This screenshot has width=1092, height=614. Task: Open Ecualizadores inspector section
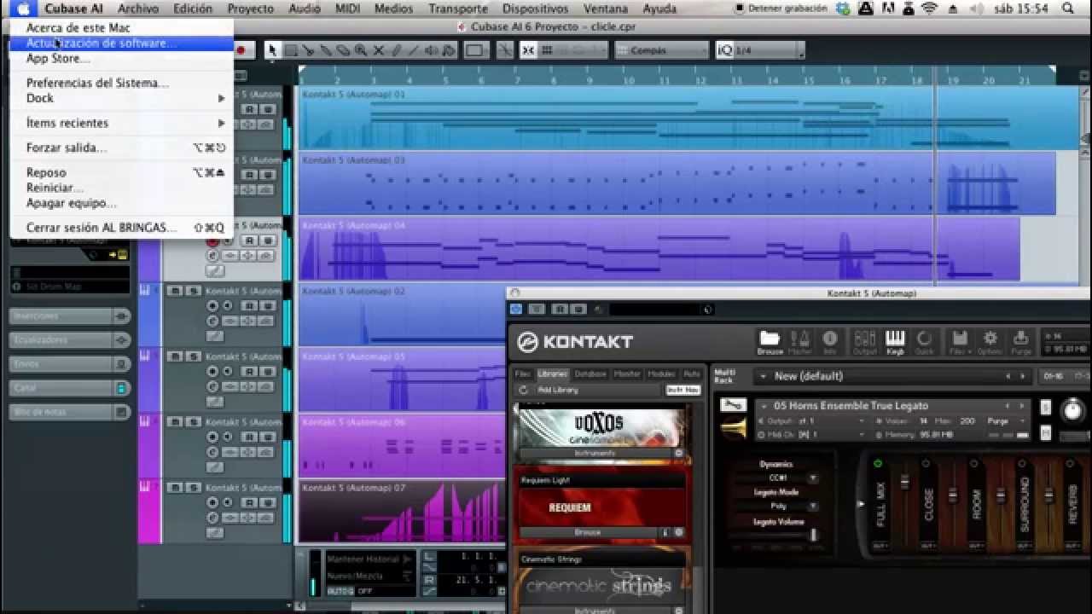pyautogui.click(x=69, y=339)
